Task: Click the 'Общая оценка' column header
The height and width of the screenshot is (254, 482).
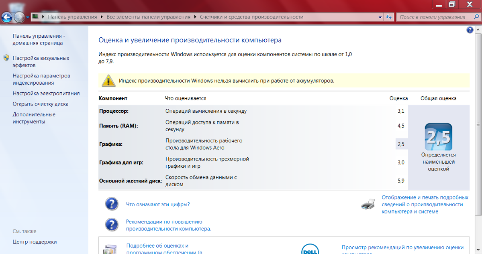Action: click(439, 98)
